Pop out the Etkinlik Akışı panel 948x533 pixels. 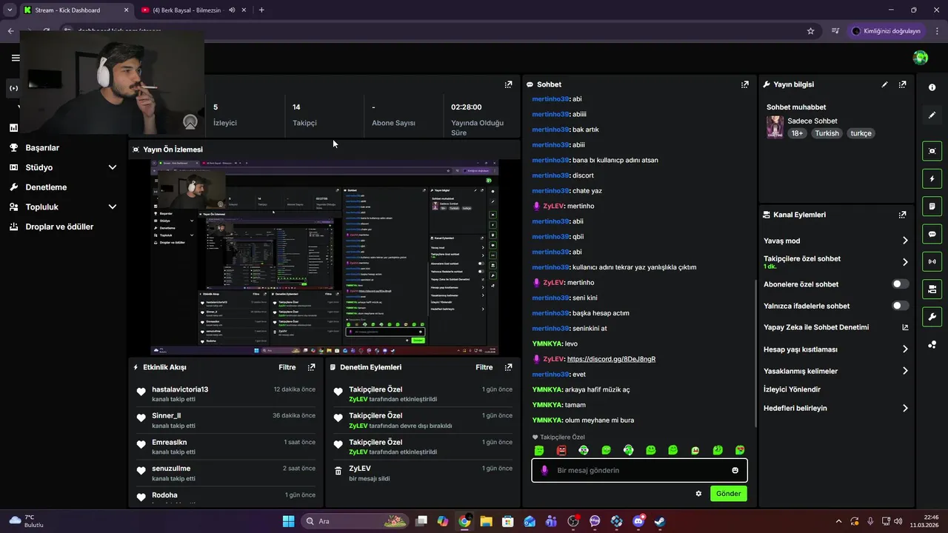pos(311,367)
